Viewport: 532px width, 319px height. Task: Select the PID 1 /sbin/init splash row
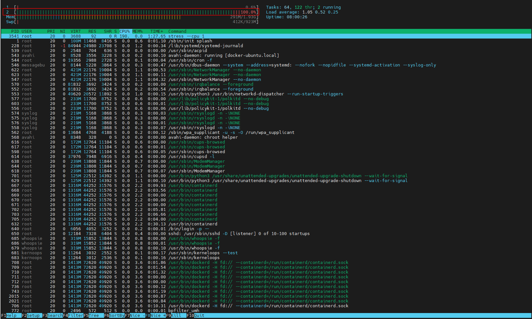(266, 41)
